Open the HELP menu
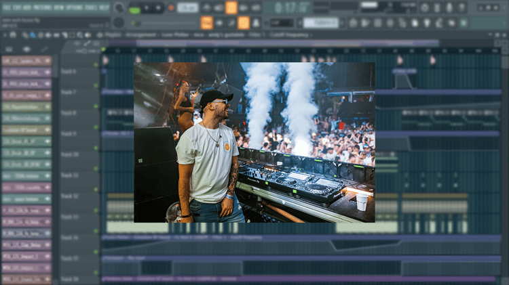This screenshot has width=509, height=285. click(x=104, y=7)
